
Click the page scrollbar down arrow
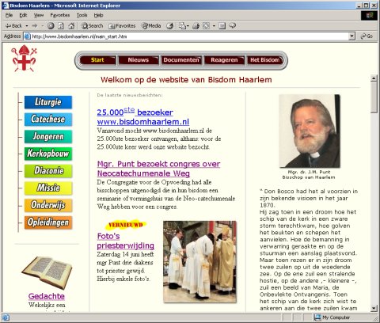coord(374,308)
